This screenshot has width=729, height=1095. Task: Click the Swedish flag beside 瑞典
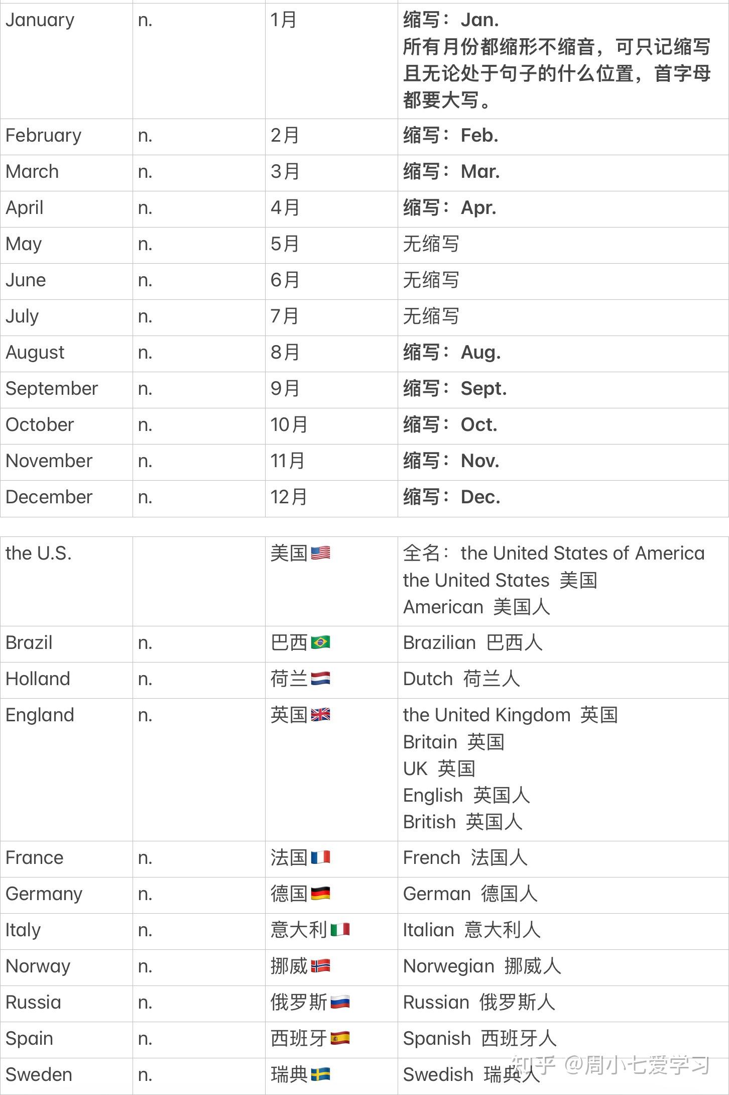320,1074
